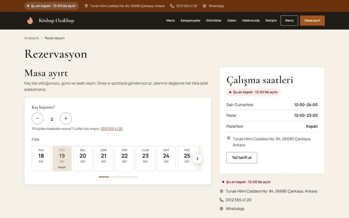This screenshot has height=218, width=349.
Task: Click the closed-status pill in the top bar
Action: 51,6
